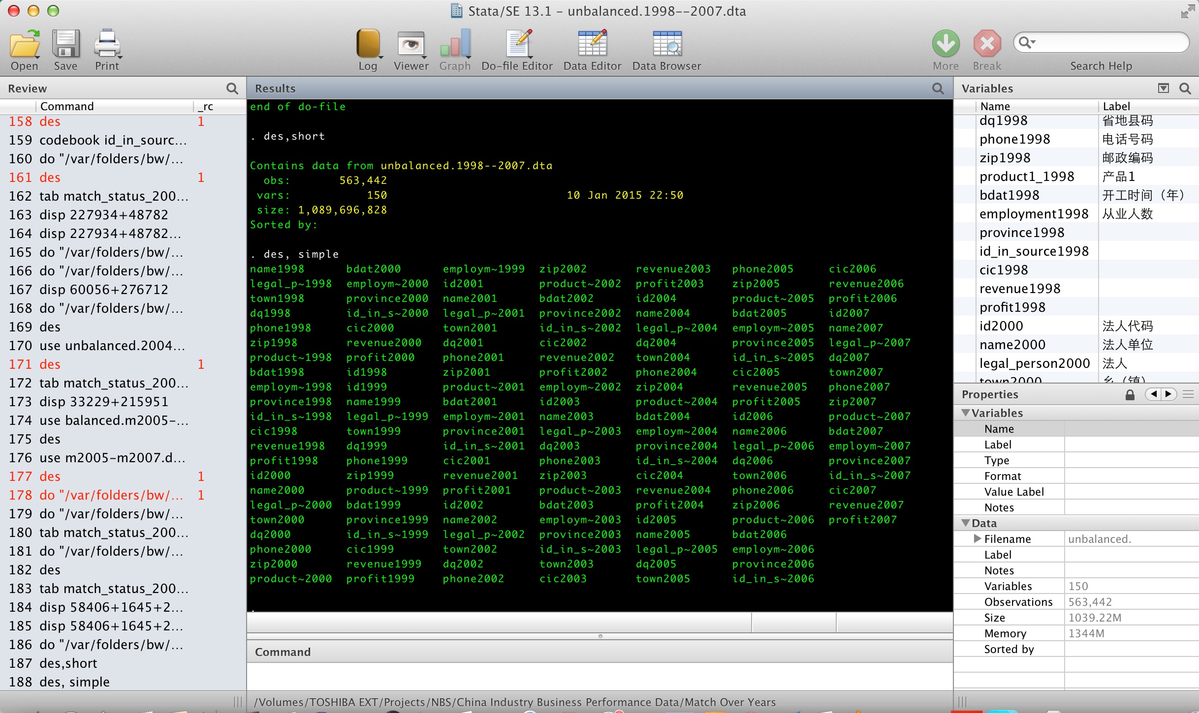The width and height of the screenshot is (1199, 713).
Task: Click the Observations value 563,442 in Properties
Action: [1090, 602]
